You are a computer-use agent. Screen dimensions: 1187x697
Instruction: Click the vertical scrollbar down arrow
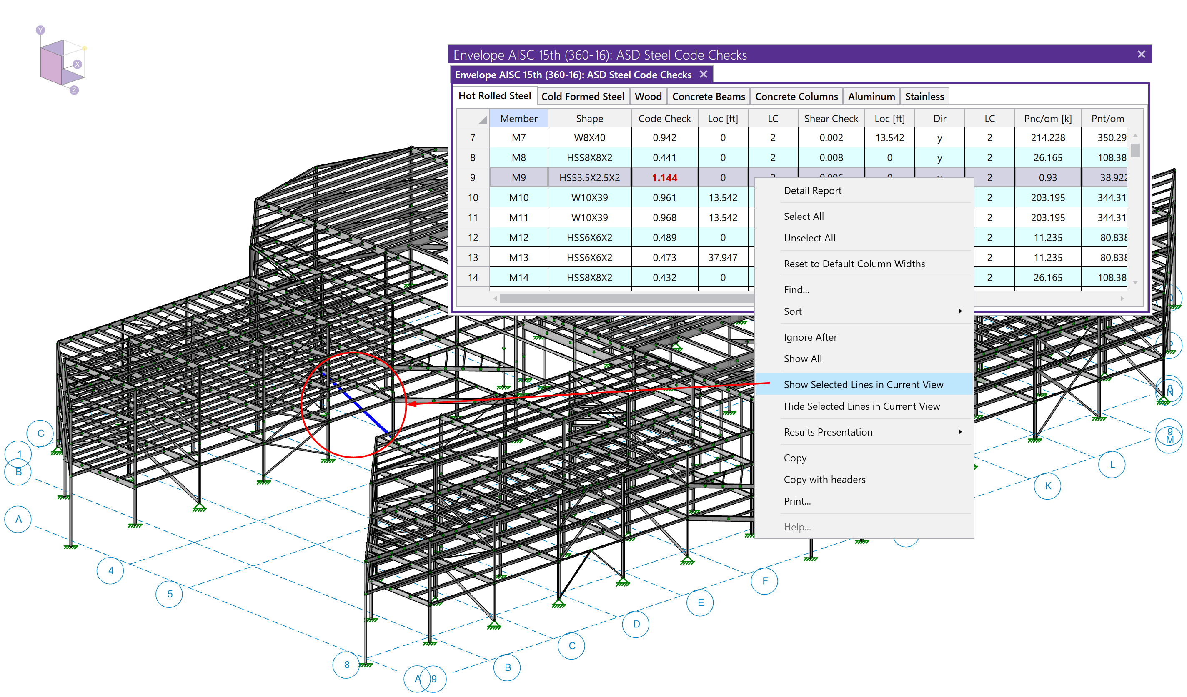tap(1135, 283)
